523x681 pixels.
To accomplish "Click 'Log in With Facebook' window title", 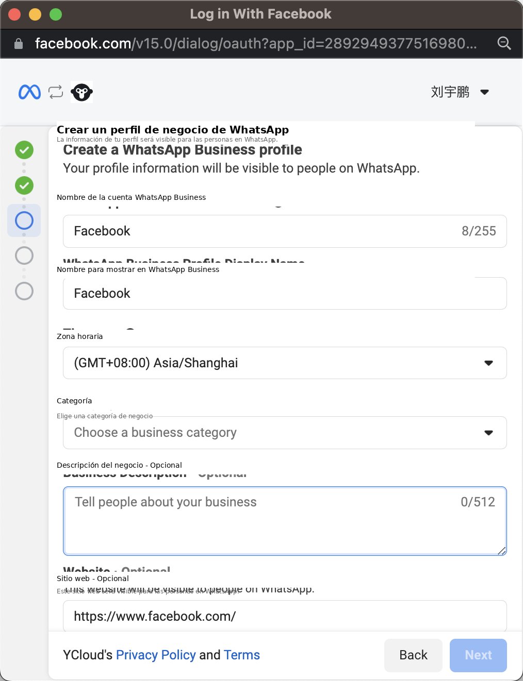I will tap(260, 14).
